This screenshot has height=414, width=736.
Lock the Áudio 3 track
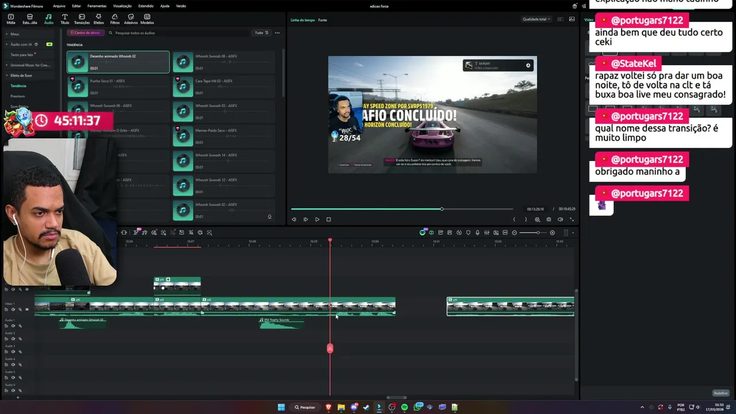6,351
